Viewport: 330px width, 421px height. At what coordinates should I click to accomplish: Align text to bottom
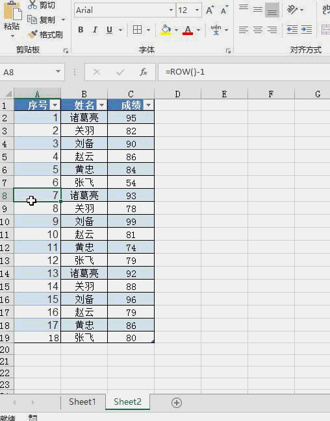pos(272,10)
